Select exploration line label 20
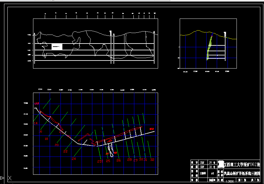The image size is (264, 184). tap(57, 145)
